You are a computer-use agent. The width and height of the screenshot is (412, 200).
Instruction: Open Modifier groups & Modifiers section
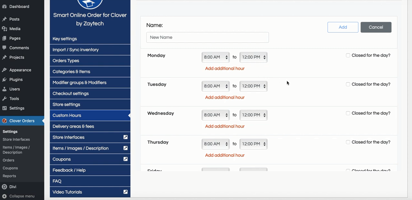point(90,83)
